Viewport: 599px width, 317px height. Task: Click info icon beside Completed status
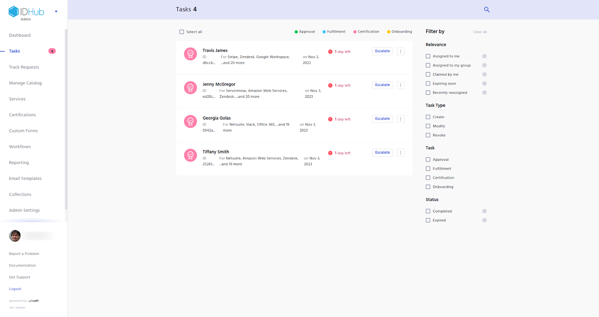click(x=484, y=211)
